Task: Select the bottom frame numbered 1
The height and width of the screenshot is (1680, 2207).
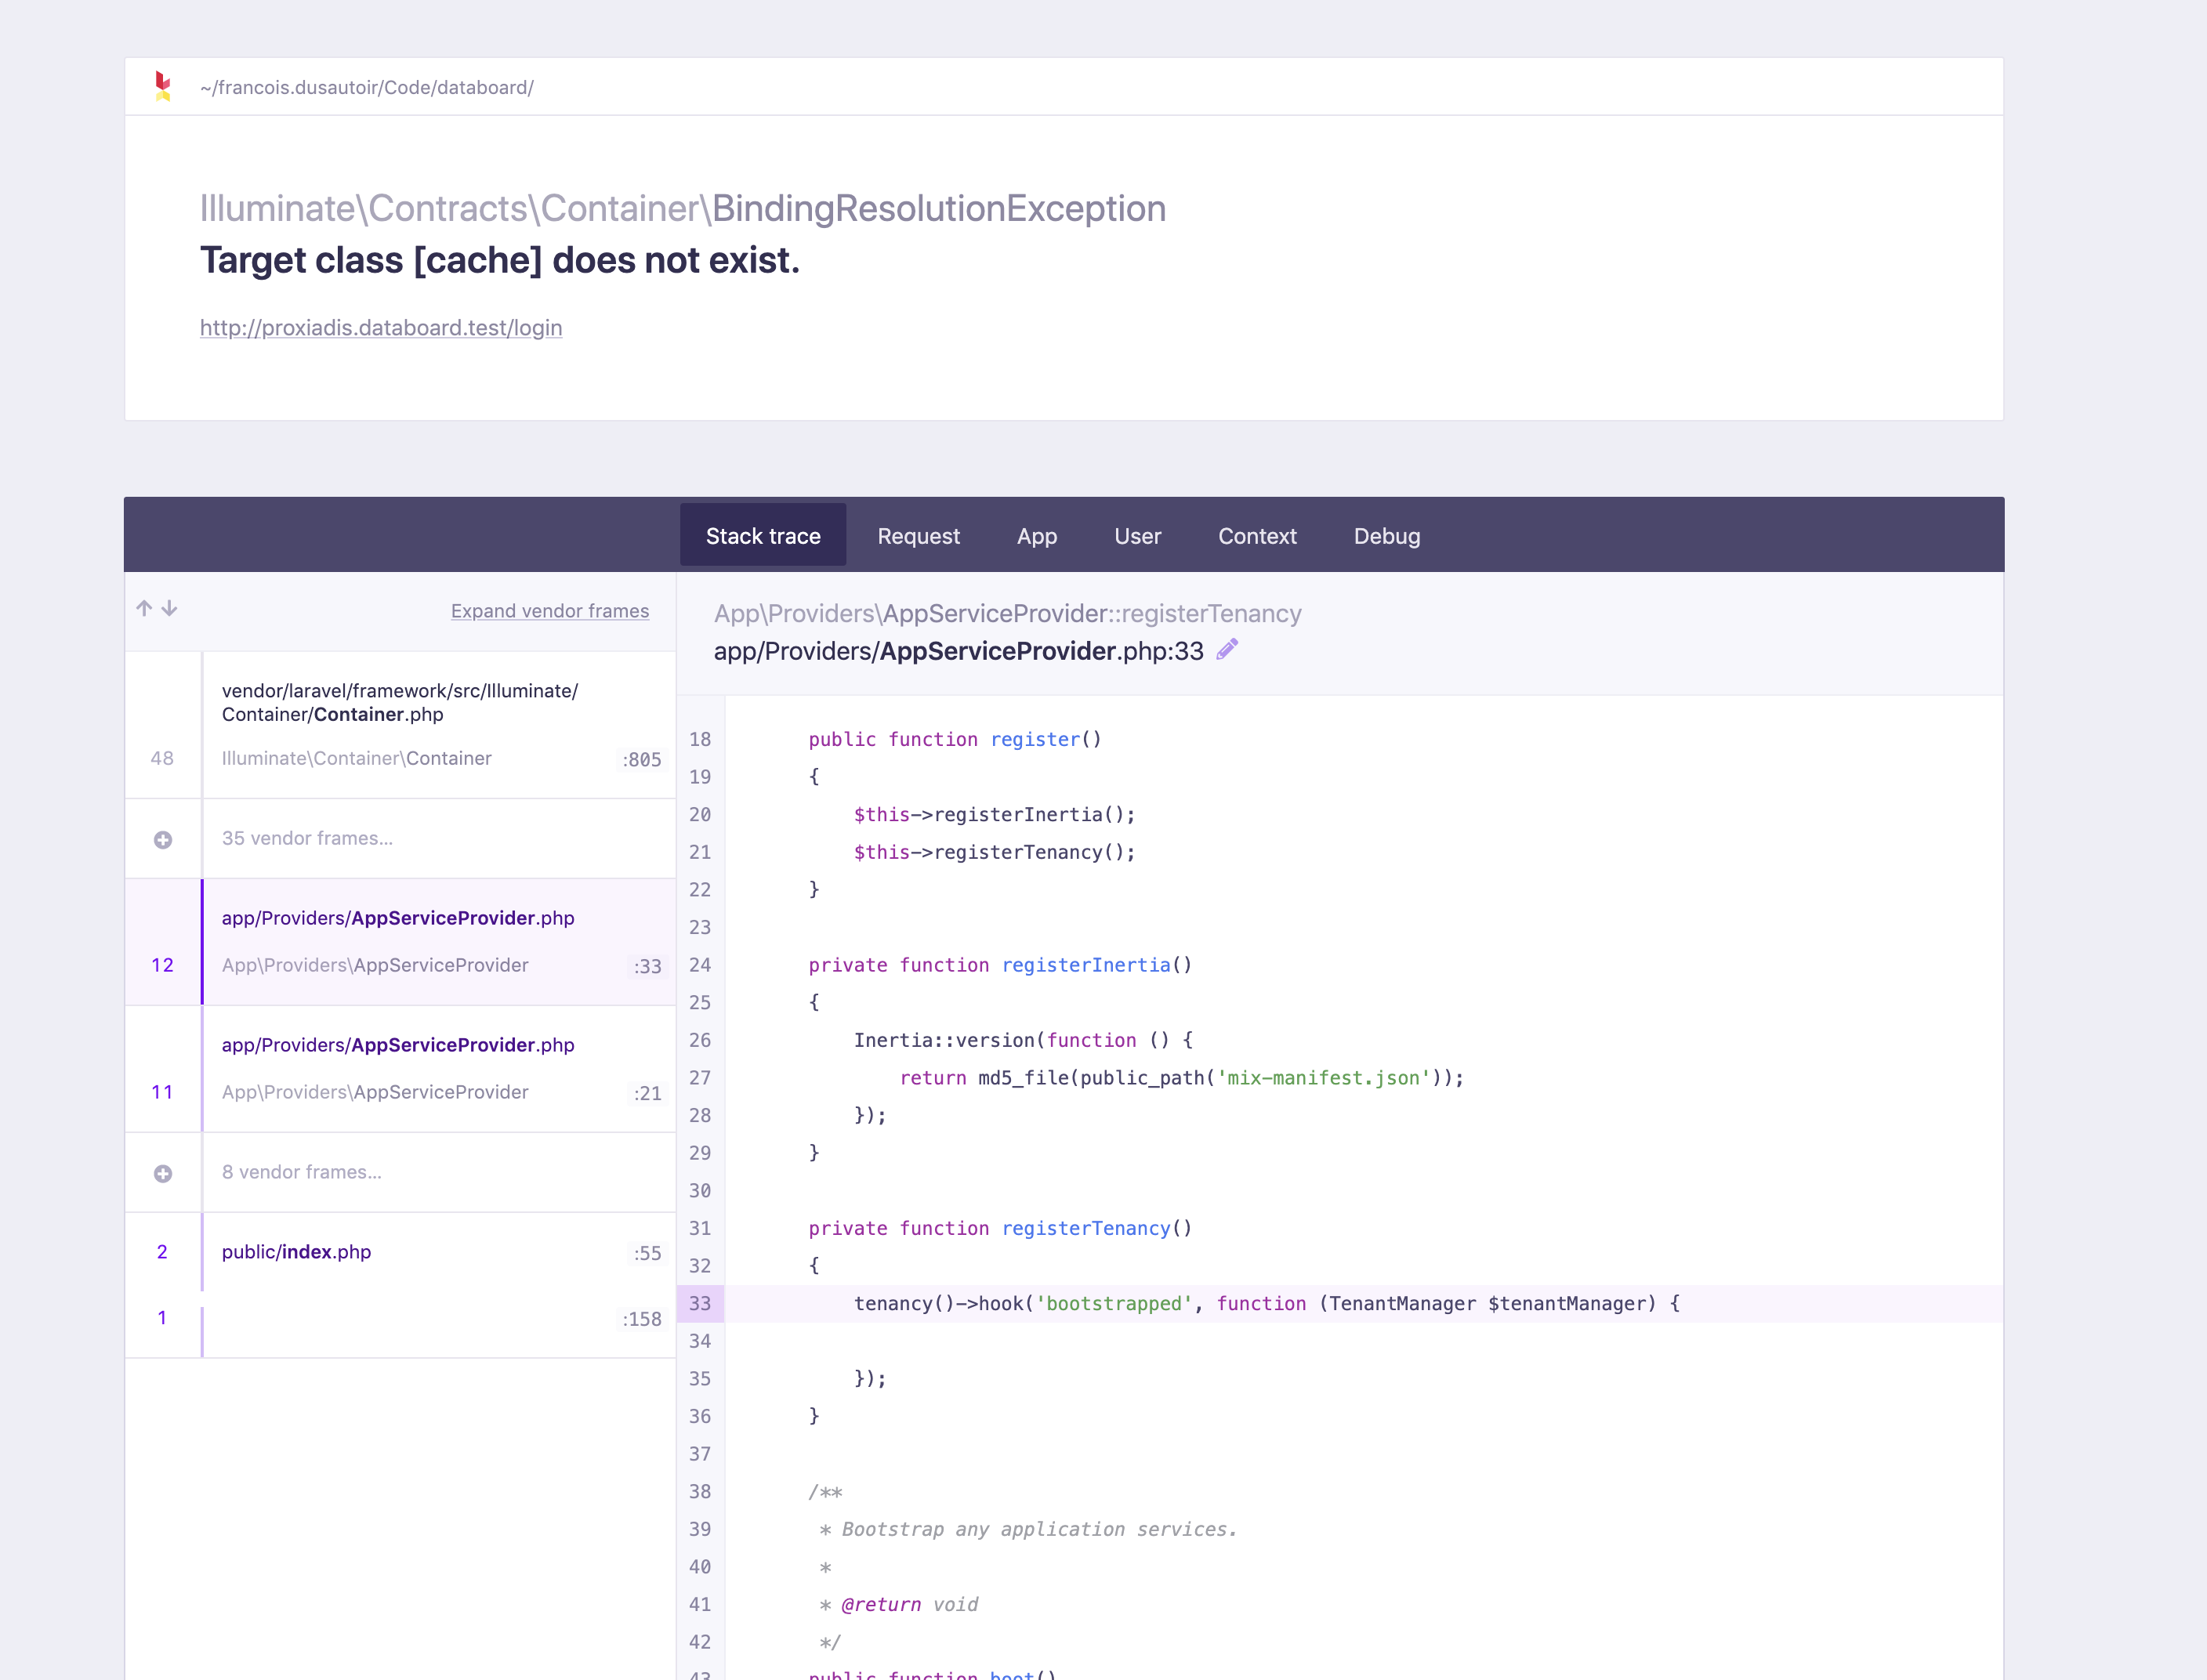Action: [x=399, y=1318]
